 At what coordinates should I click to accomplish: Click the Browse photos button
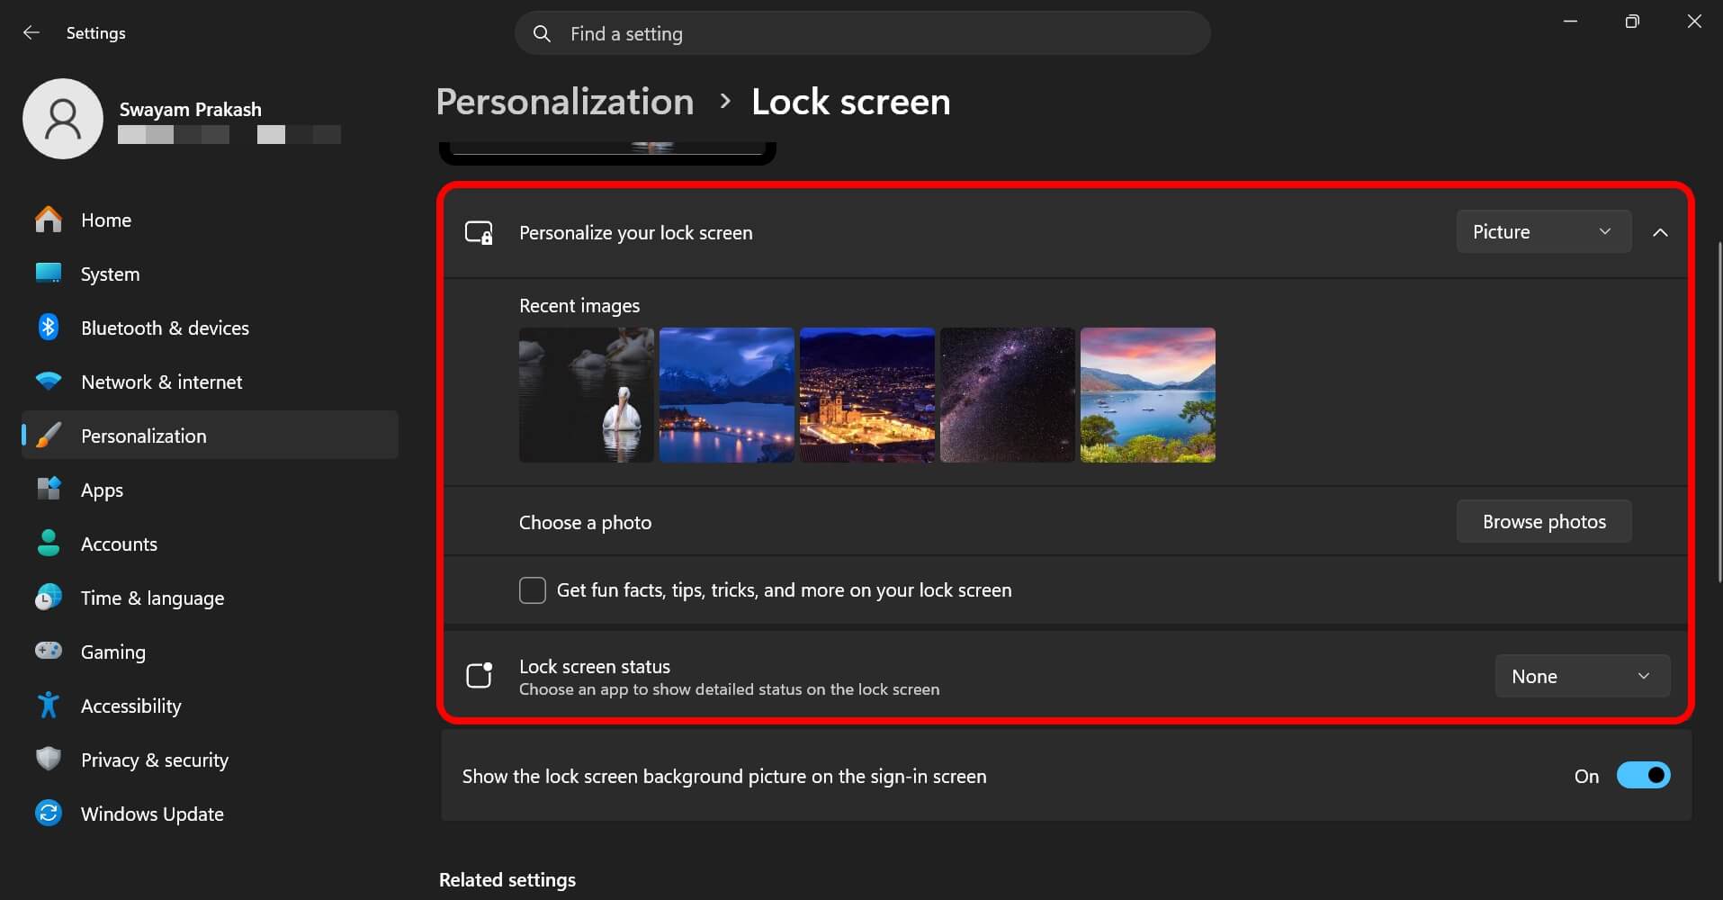tap(1542, 521)
